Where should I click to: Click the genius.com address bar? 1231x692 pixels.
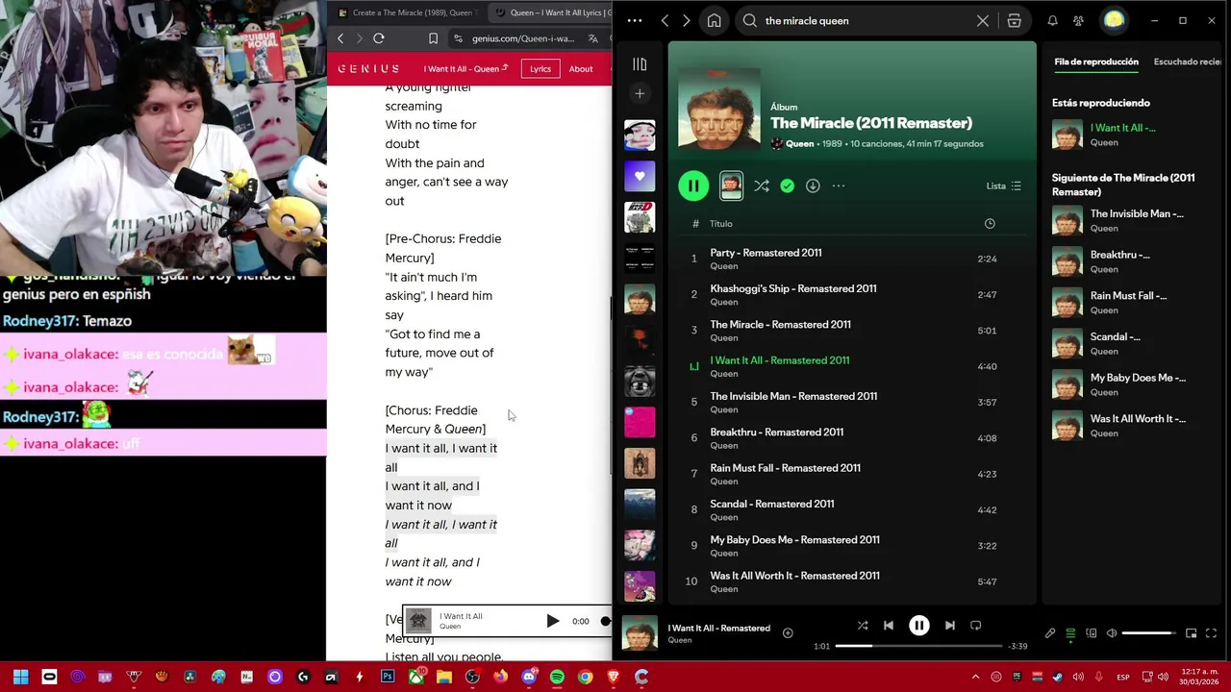[523, 38]
